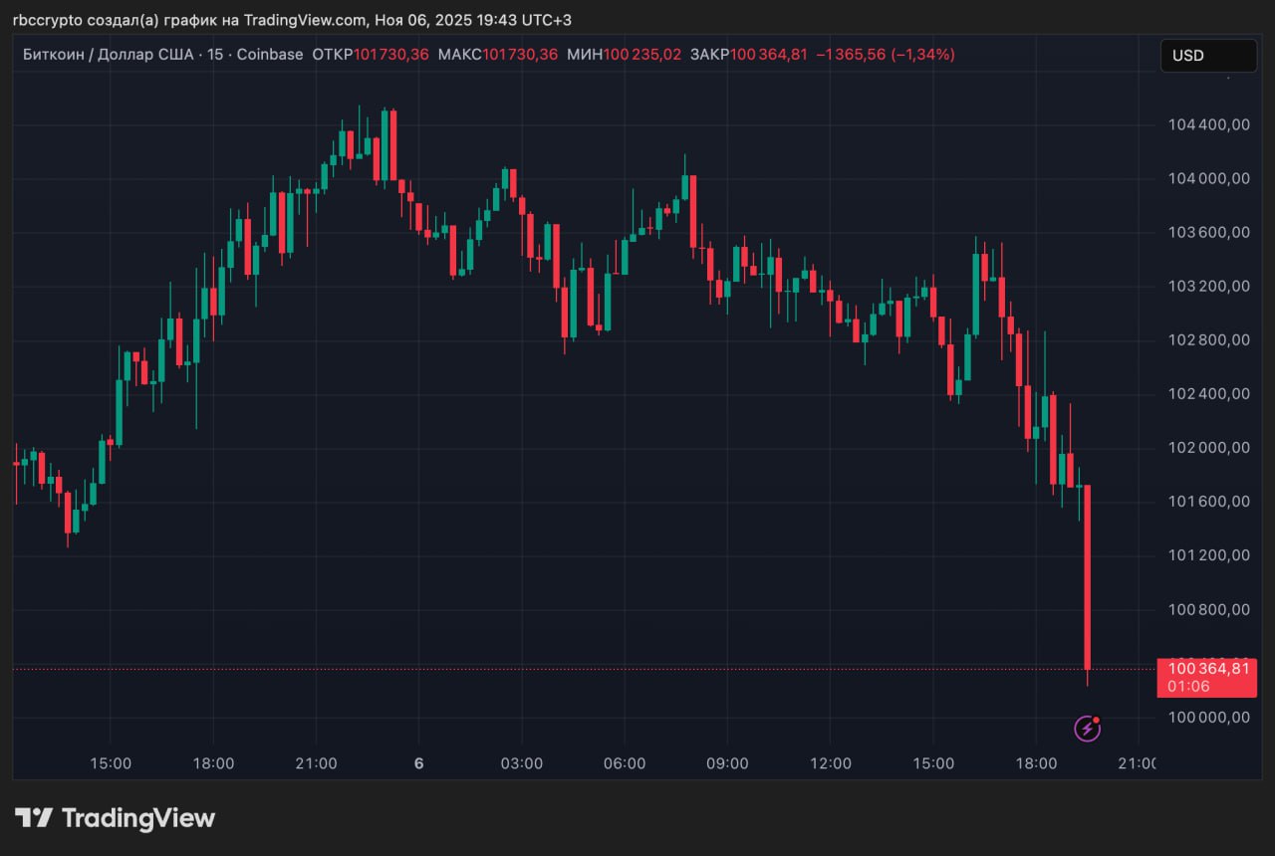This screenshot has height=856, width=1275.
Task: Click the TradingView logo icon
Action: (34, 818)
